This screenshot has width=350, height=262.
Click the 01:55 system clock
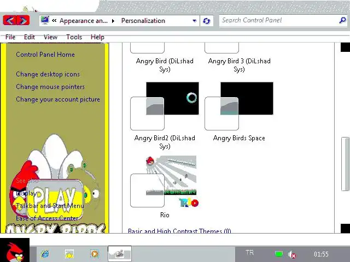tap(321, 254)
